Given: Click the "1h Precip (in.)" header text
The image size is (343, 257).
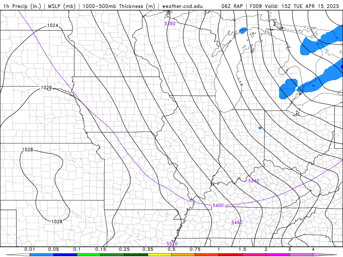Looking at the screenshot, I should click(22, 6).
